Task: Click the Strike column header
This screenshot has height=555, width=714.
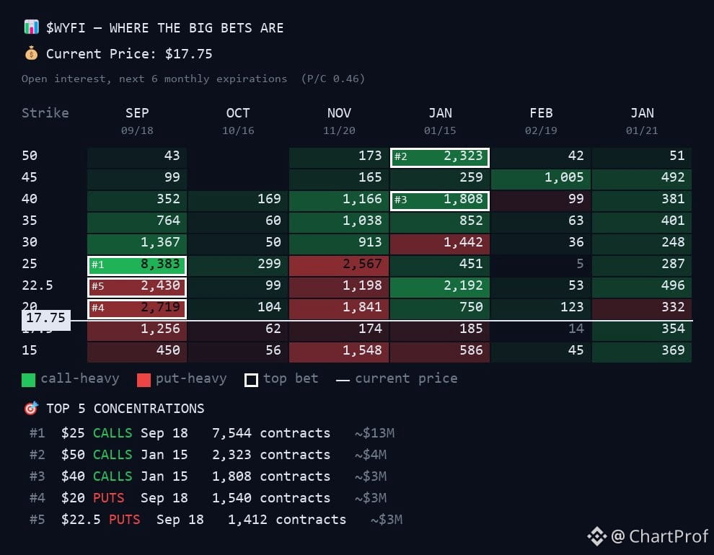Action: 45,113
